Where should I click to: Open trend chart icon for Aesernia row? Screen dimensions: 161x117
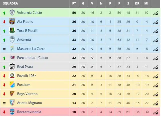click(x=156, y=40)
